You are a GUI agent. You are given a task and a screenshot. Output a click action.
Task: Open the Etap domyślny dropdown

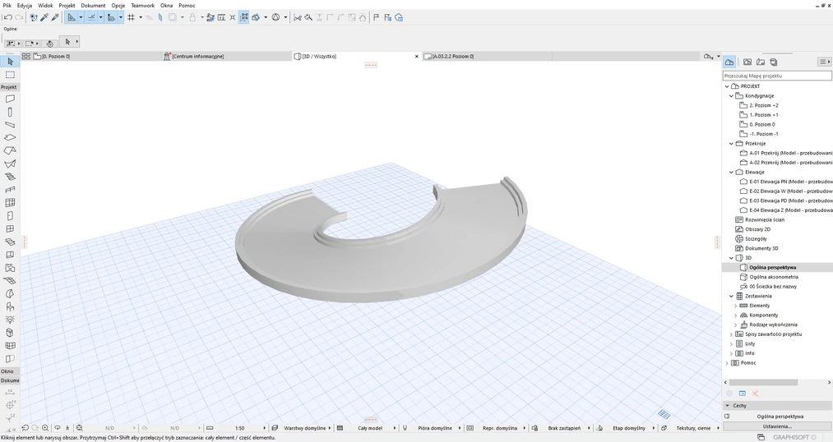click(x=627, y=428)
